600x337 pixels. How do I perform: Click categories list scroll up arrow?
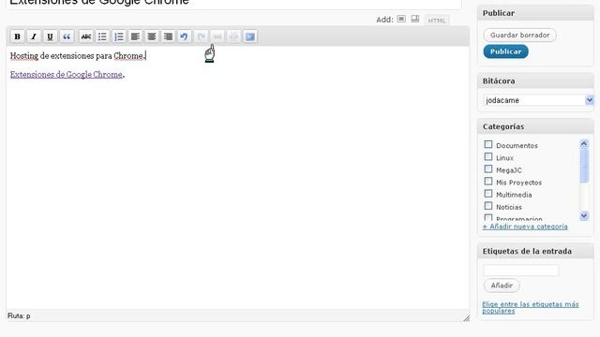click(584, 144)
